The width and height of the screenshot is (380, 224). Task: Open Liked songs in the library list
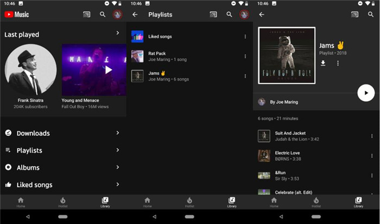coord(64,185)
